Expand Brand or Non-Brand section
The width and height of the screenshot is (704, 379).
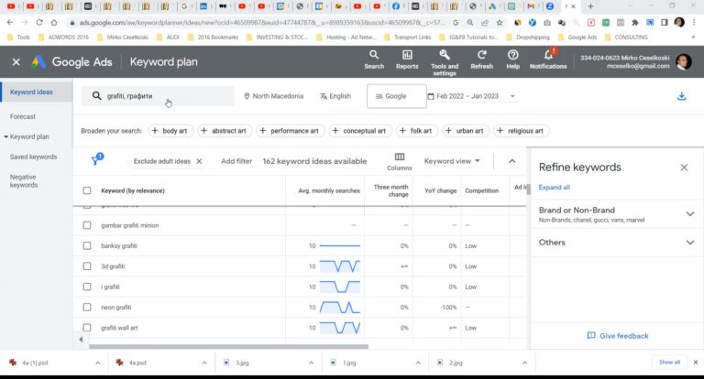(690, 214)
